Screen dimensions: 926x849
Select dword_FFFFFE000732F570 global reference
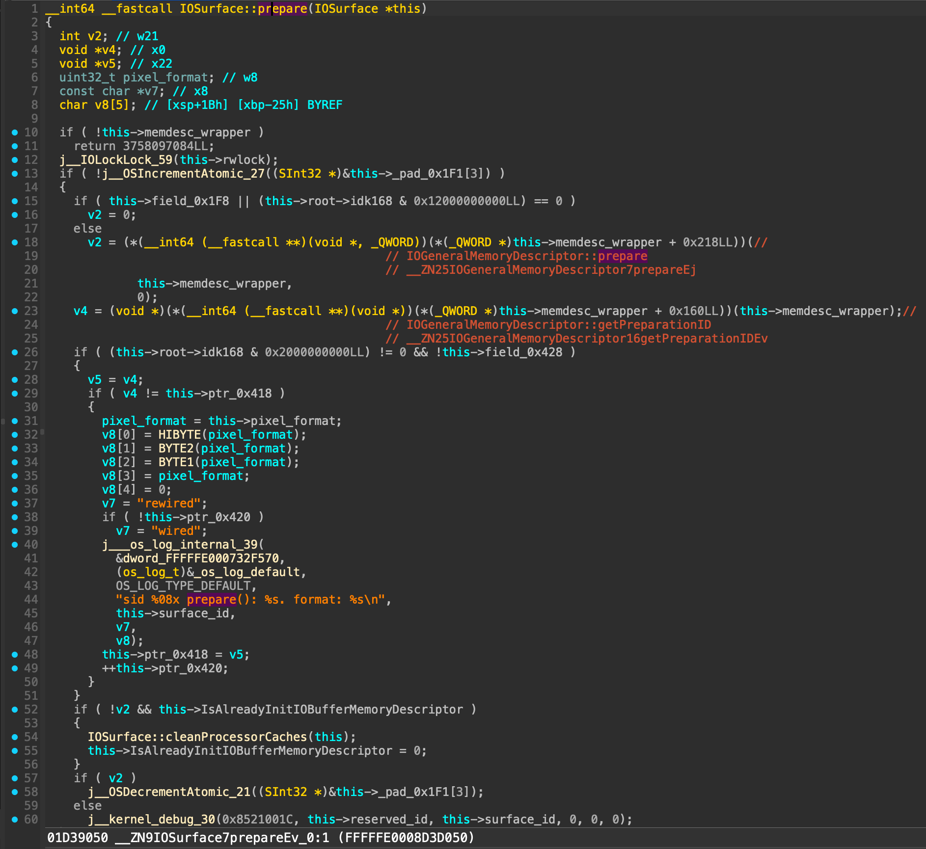pyautogui.click(x=201, y=558)
